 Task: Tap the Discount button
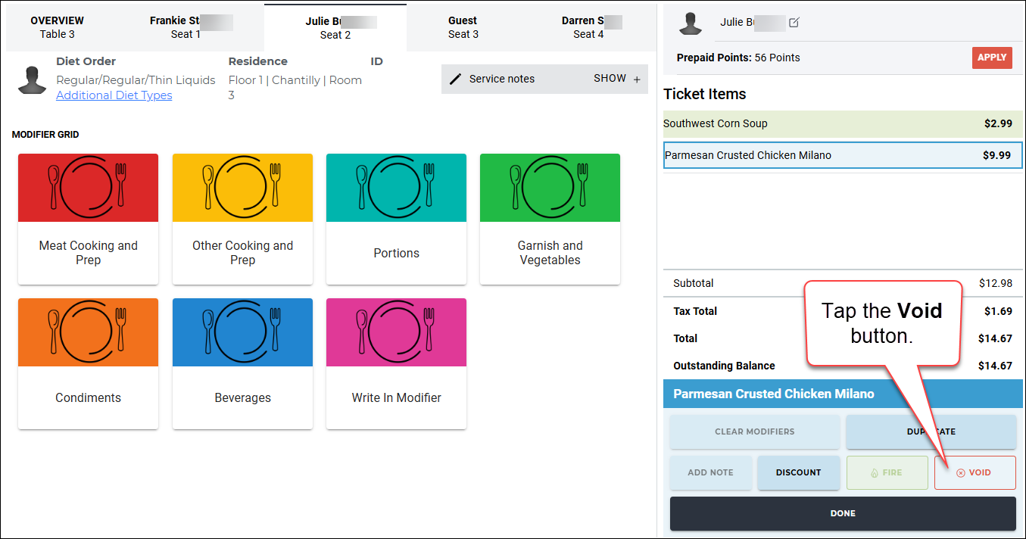pyautogui.click(x=799, y=472)
